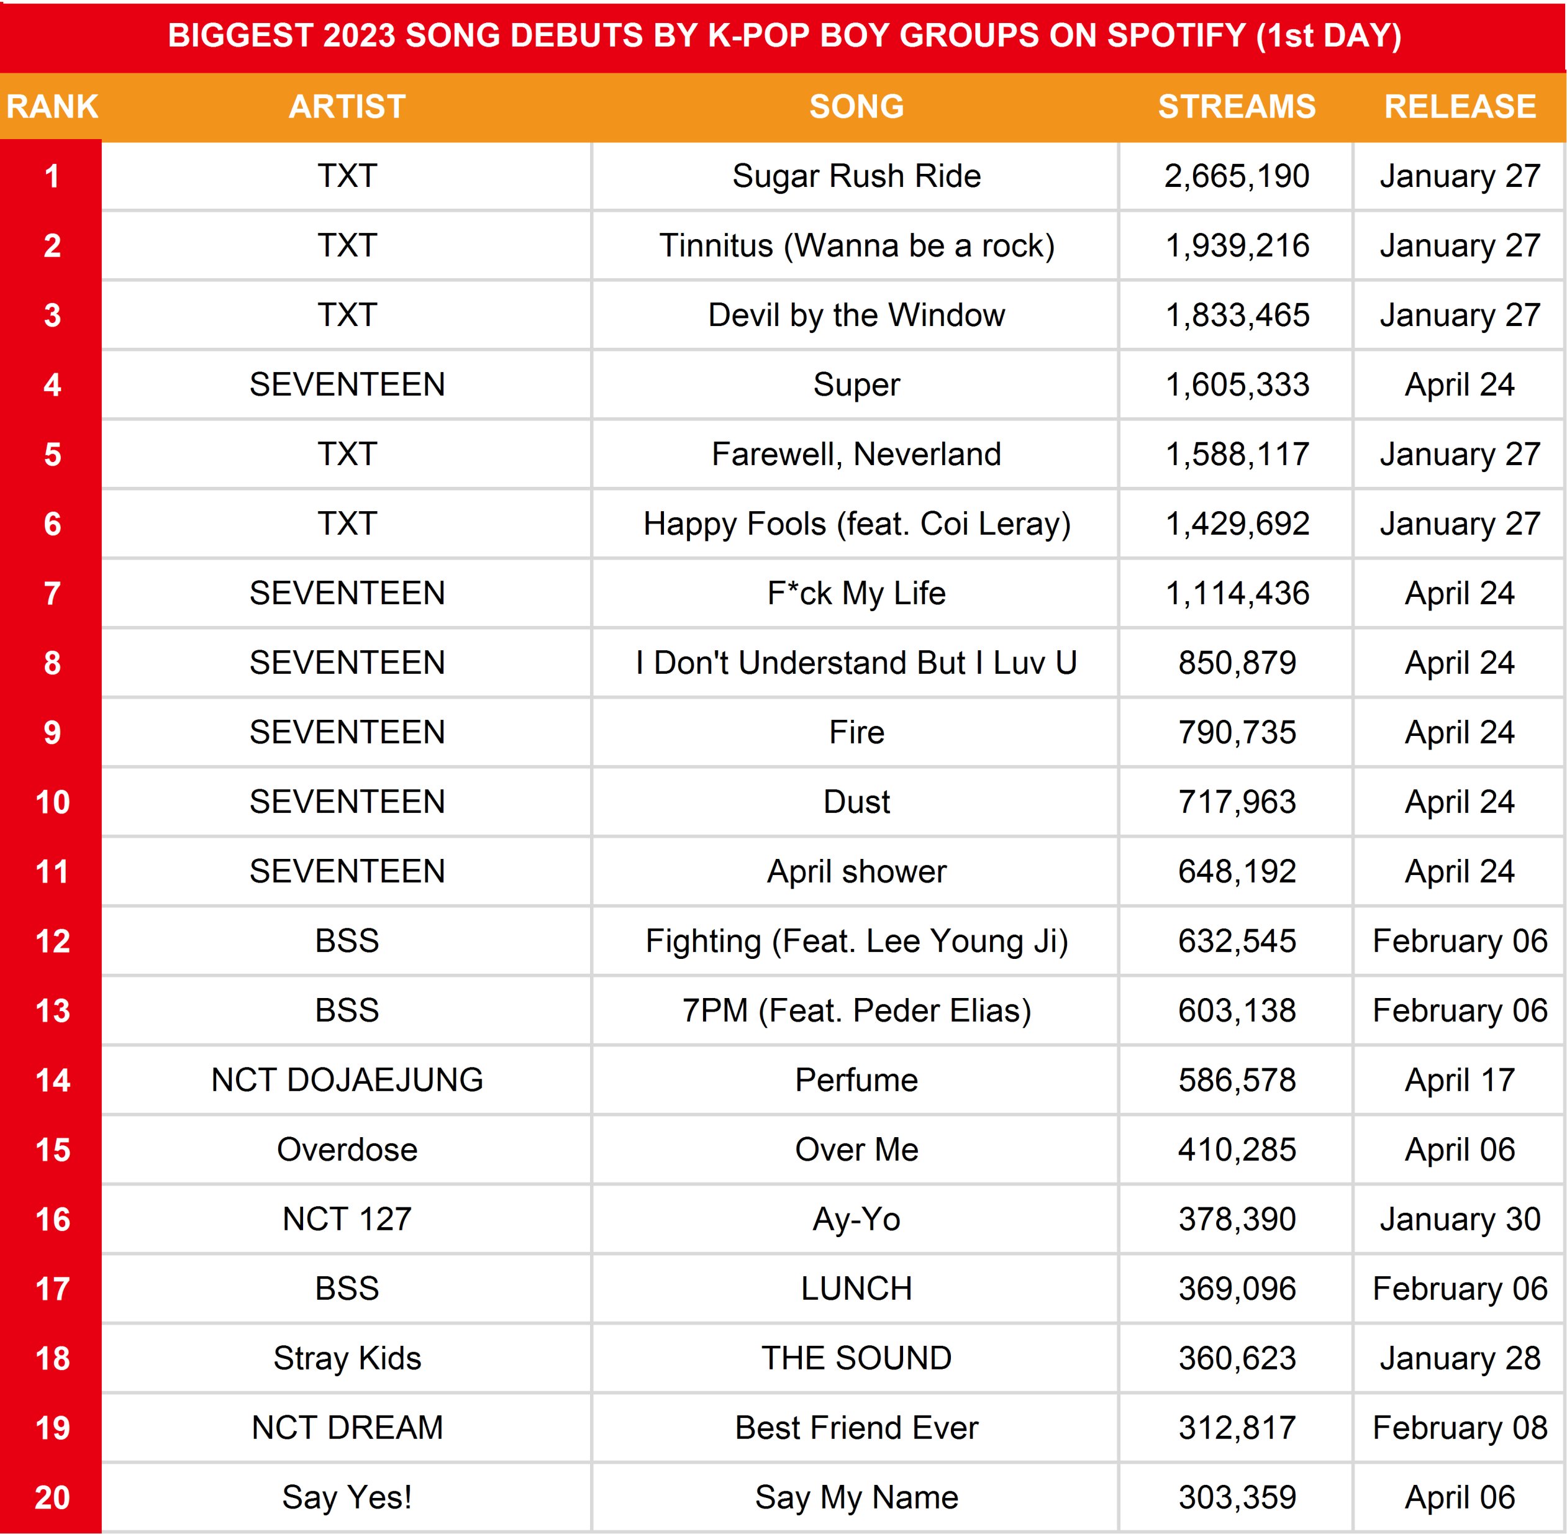Select the streams value 632,545

click(1237, 941)
